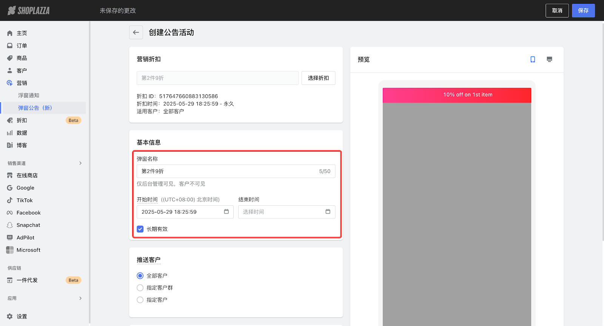This screenshot has height=326, width=604.
Task: Click the 保存 save button
Action: [x=583, y=11]
